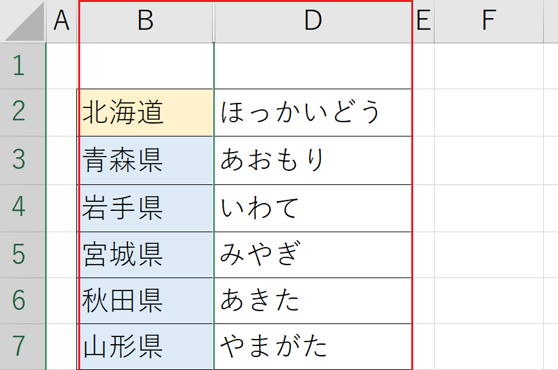
Task: Click the cell containing 岩手県
Action: (x=145, y=208)
